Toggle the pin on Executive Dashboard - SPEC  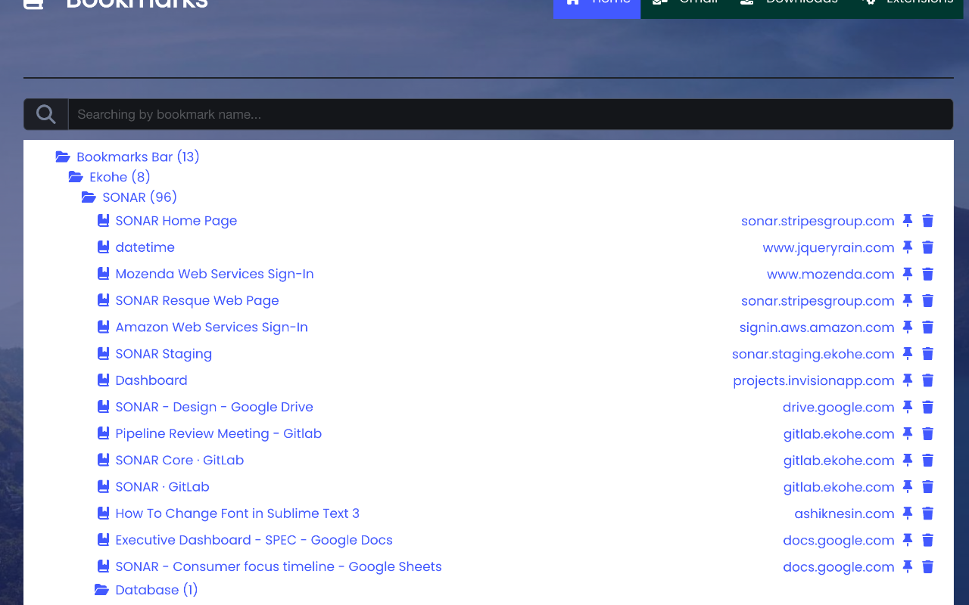pos(908,540)
